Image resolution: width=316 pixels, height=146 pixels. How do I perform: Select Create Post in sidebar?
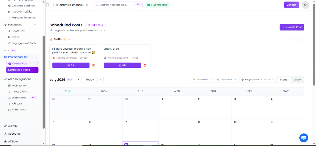pos(22,63)
